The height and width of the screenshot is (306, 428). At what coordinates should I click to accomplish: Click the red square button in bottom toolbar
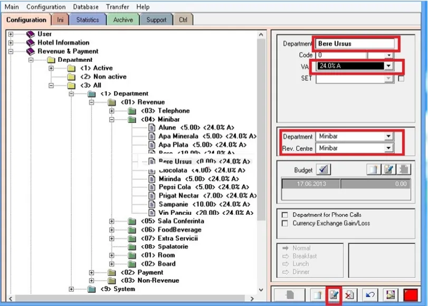(x=411, y=295)
